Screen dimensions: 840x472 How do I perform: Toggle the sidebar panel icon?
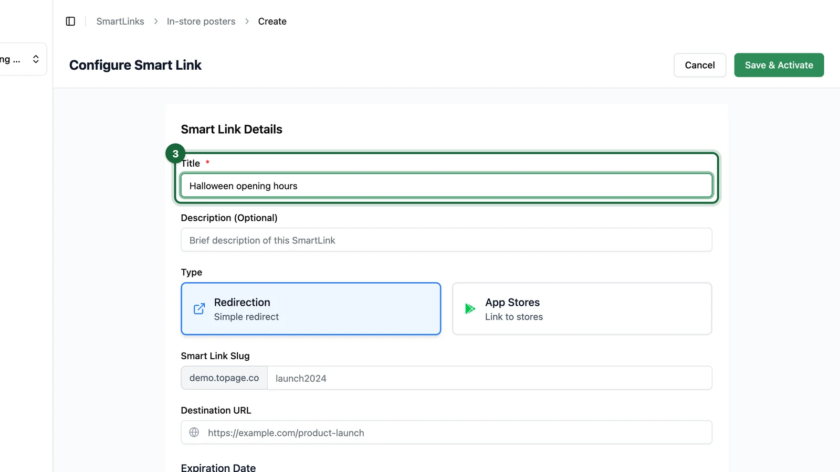coord(70,22)
